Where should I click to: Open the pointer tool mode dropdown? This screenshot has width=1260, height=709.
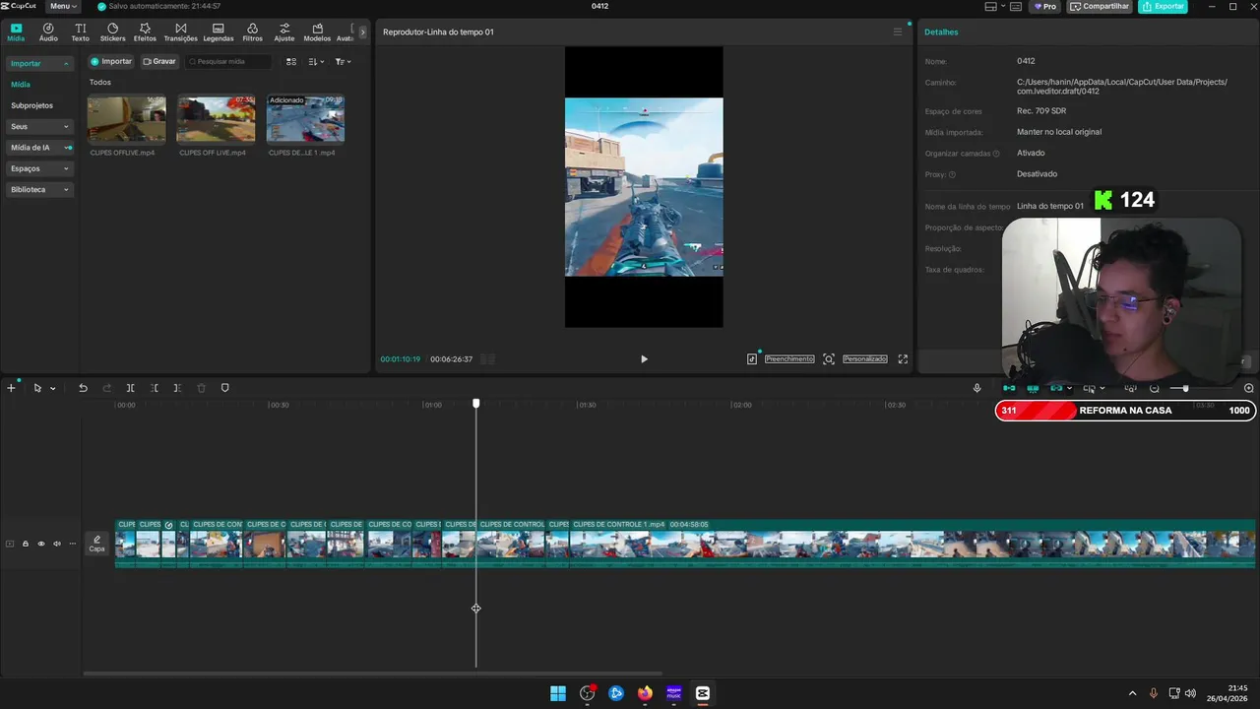point(52,388)
